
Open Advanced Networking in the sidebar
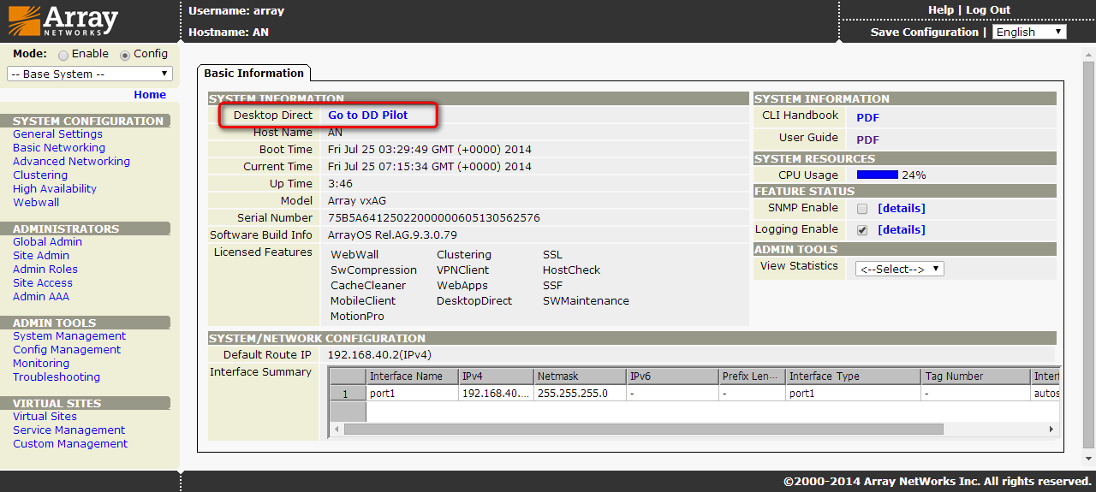click(x=71, y=162)
